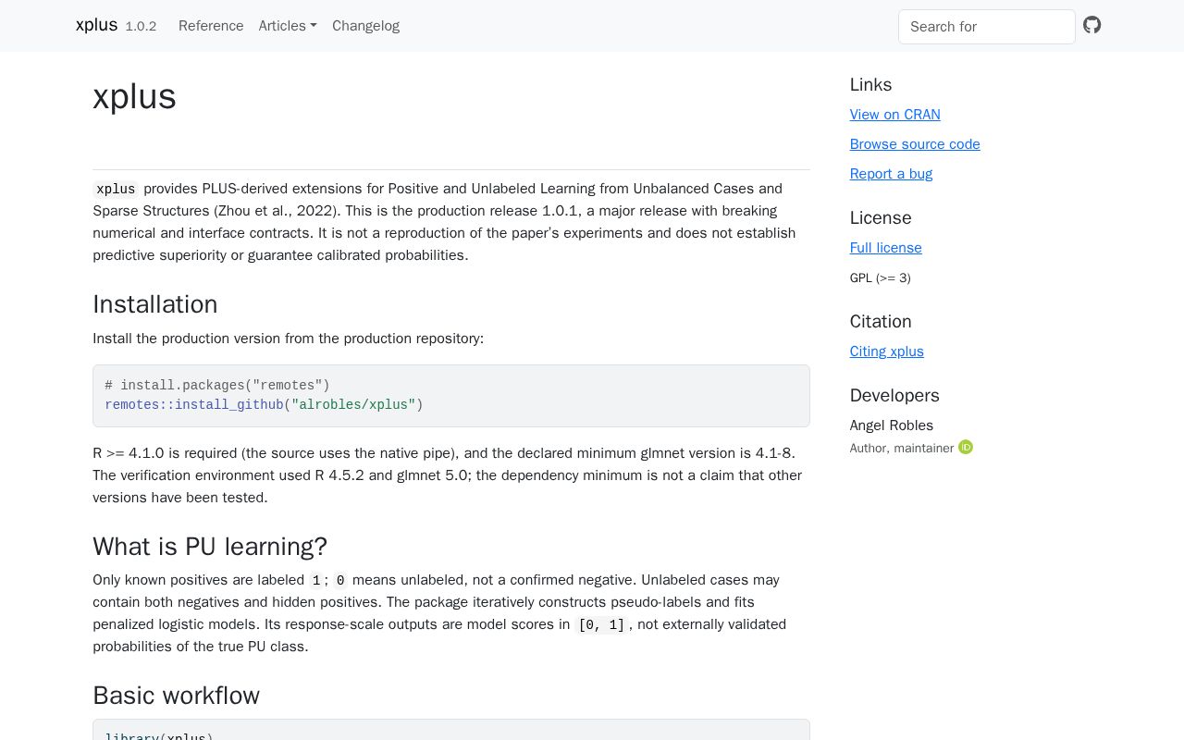Click the Installation heading

[x=155, y=304]
